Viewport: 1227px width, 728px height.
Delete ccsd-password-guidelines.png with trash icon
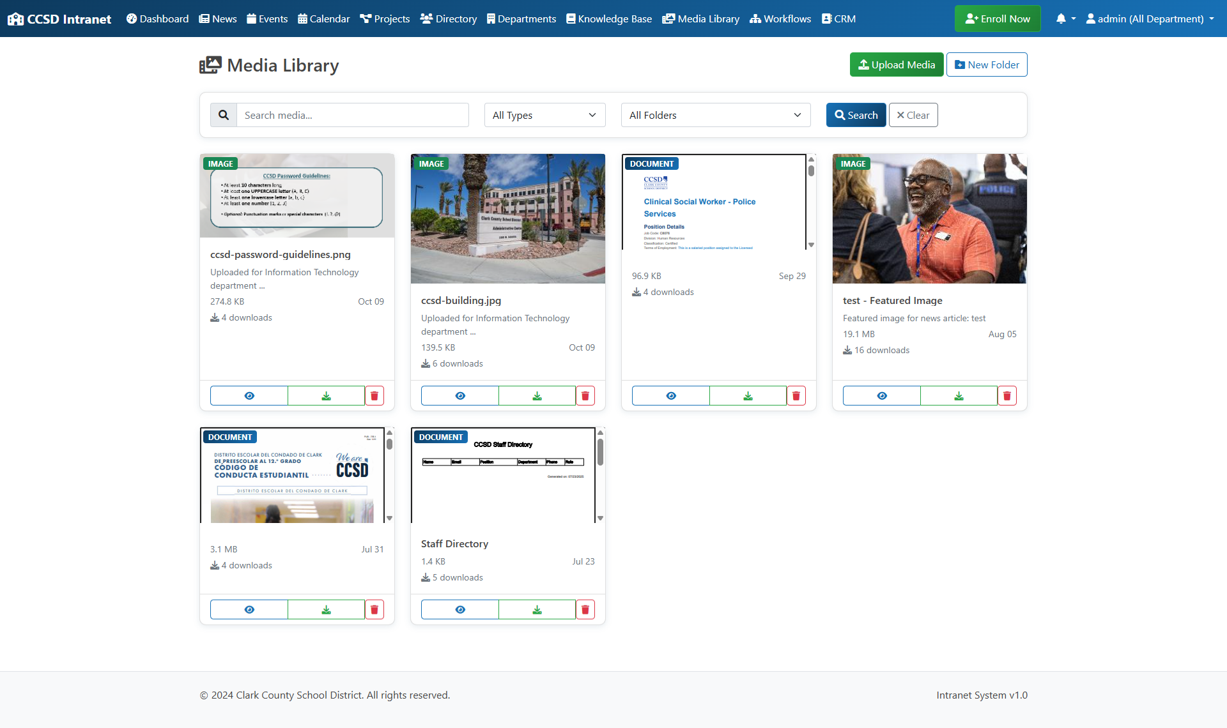[x=374, y=396]
